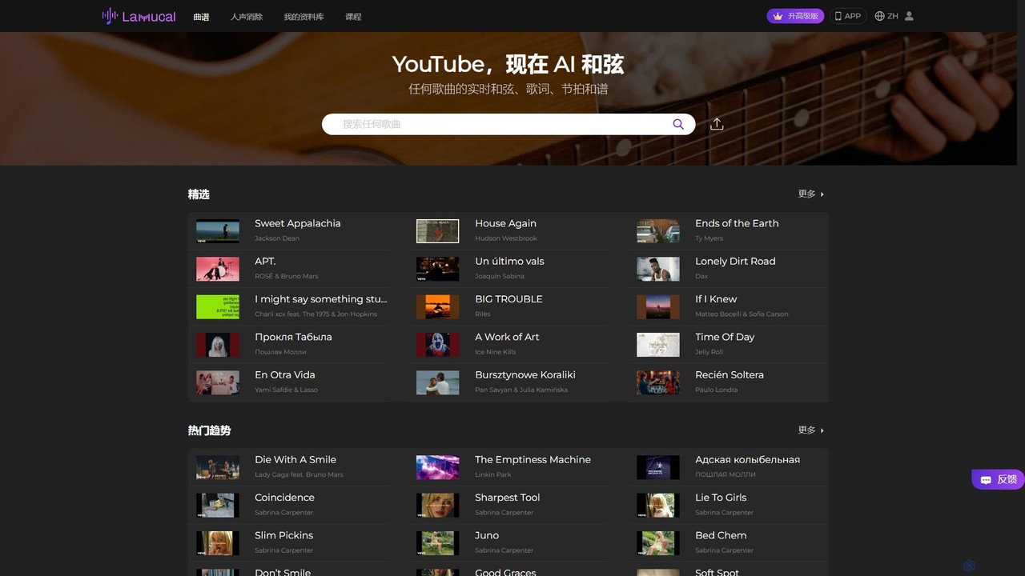
Task: Open the 反馈 feedback button
Action: pyautogui.click(x=998, y=479)
